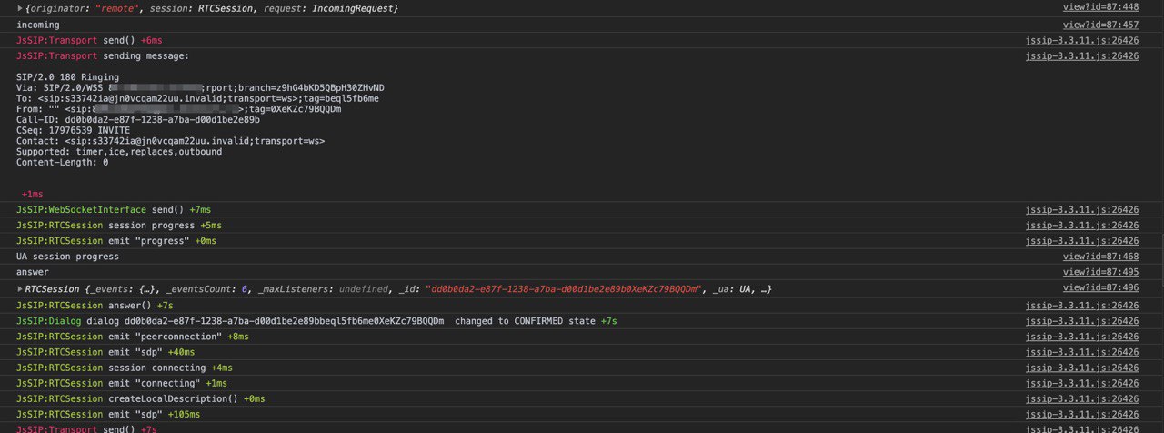The height and width of the screenshot is (433, 1164).
Task: Select the 'JsSIP:RTCSession answer() +7s' line
Action: (95, 306)
